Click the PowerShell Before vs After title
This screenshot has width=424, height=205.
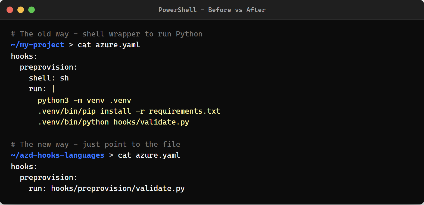click(212, 10)
